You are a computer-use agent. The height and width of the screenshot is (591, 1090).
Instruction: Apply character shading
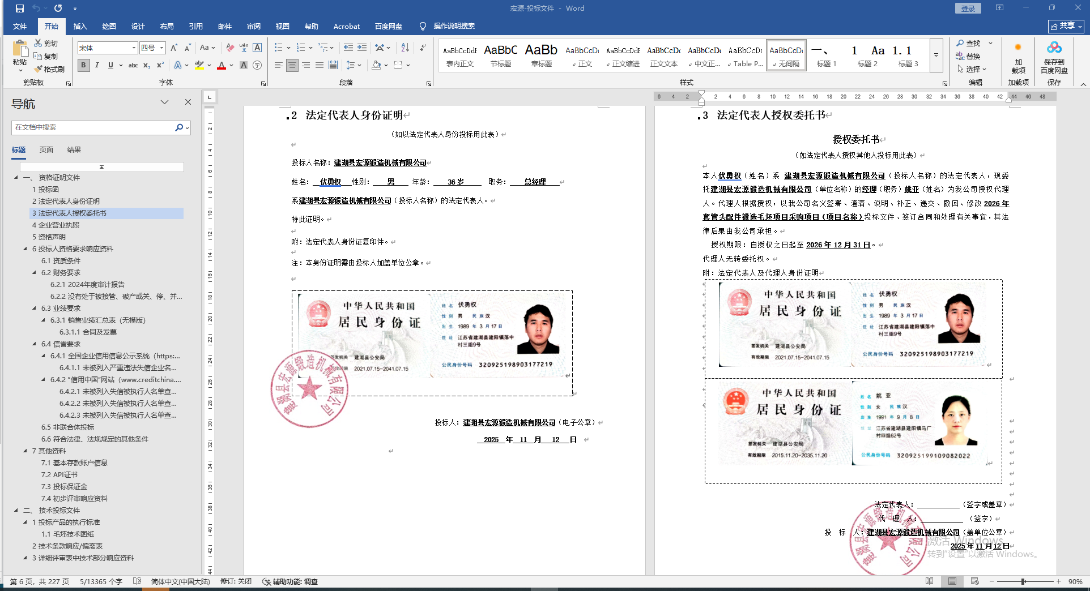pyautogui.click(x=244, y=65)
